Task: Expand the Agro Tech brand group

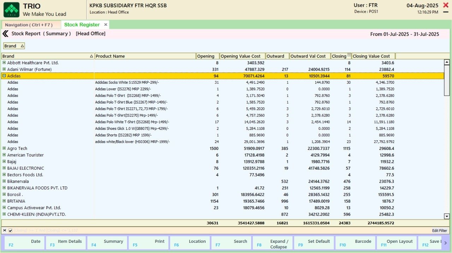Action: coord(4,148)
